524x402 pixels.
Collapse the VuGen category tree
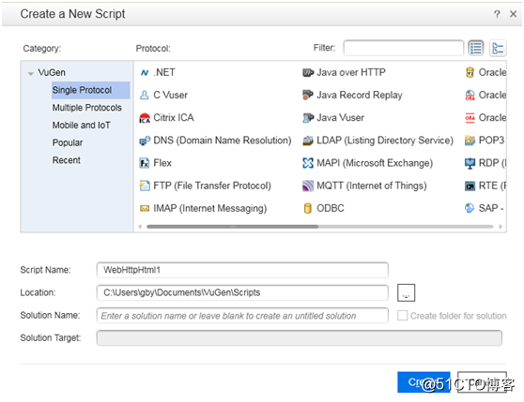[31, 73]
